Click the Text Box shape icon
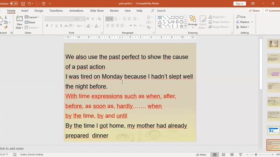Image resolution: width=280 pixels, height=157 pixels. (160, 17)
